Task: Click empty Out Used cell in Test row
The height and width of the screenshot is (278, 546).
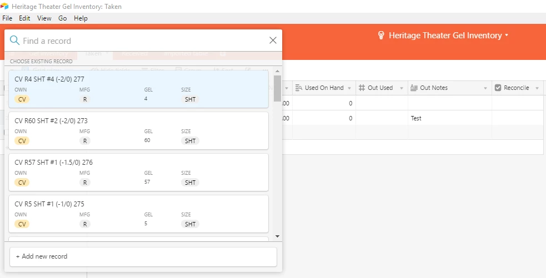Action: 382,118
